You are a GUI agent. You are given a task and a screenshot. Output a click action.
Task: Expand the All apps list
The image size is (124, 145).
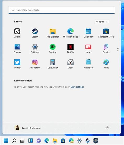click(x=102, y=22)
